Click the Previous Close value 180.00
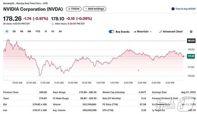Viewport: 197px width, 114px height. coord(43,92)
